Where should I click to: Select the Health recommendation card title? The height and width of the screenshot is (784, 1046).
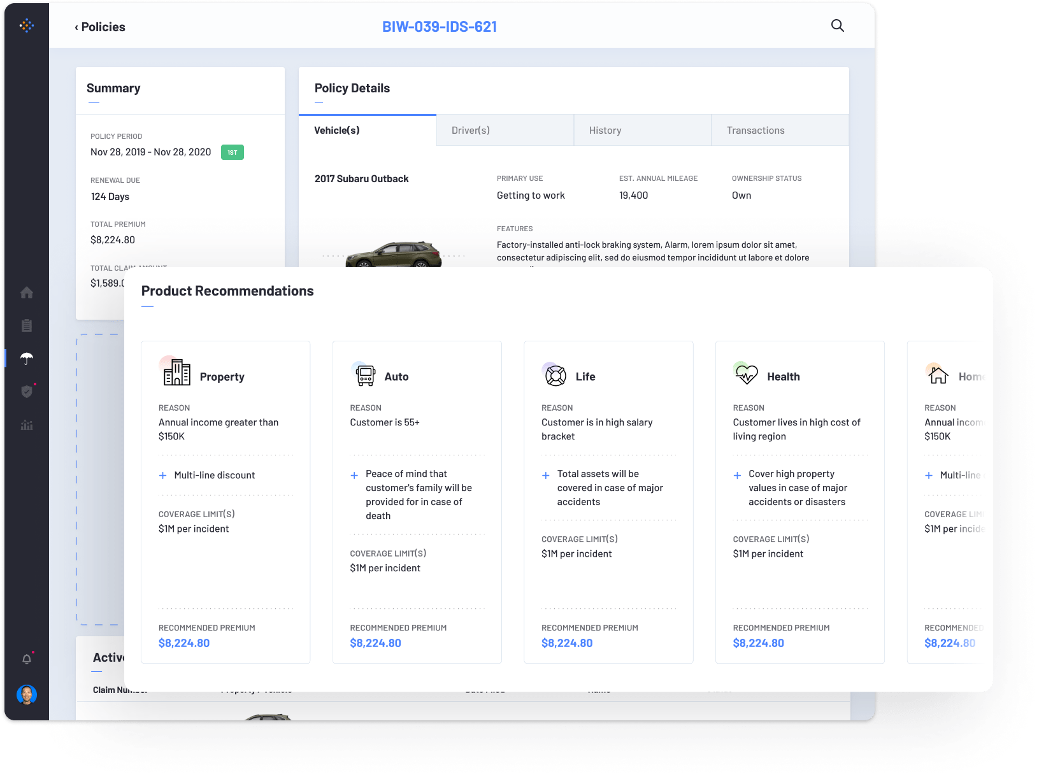click(x=784, y=377)
